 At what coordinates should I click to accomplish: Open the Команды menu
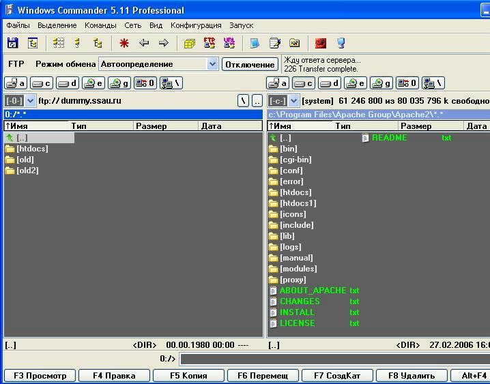point(100,25)
